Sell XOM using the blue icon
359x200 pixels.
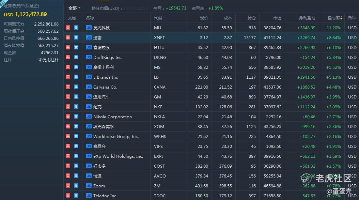click(76, 126)
